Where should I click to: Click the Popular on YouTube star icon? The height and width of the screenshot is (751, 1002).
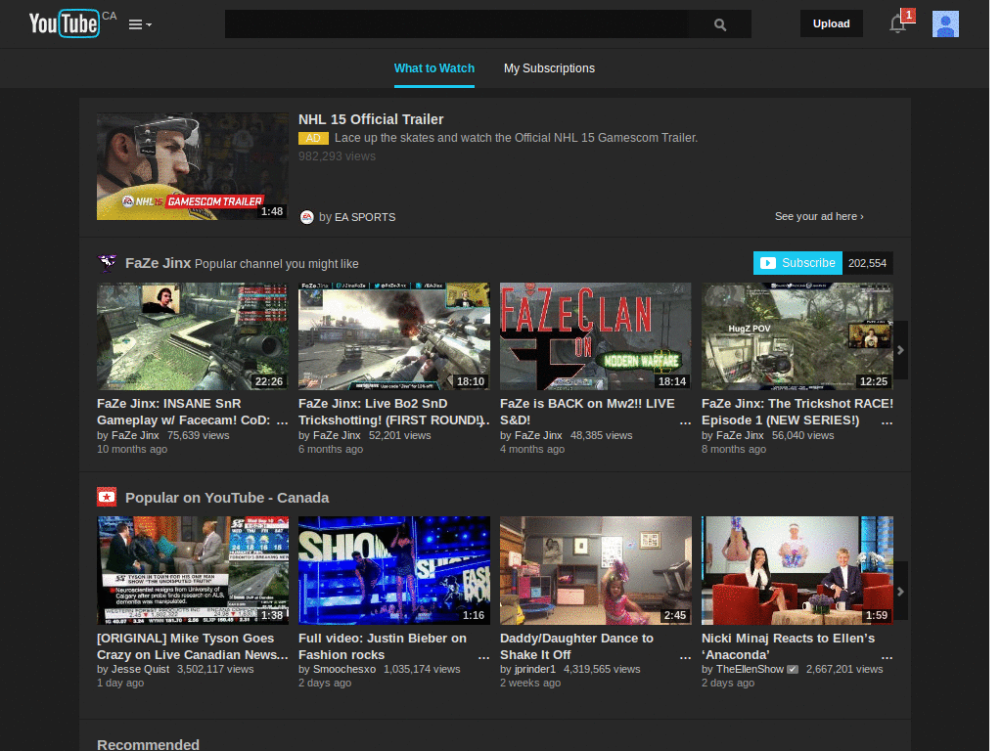[107, 497]
